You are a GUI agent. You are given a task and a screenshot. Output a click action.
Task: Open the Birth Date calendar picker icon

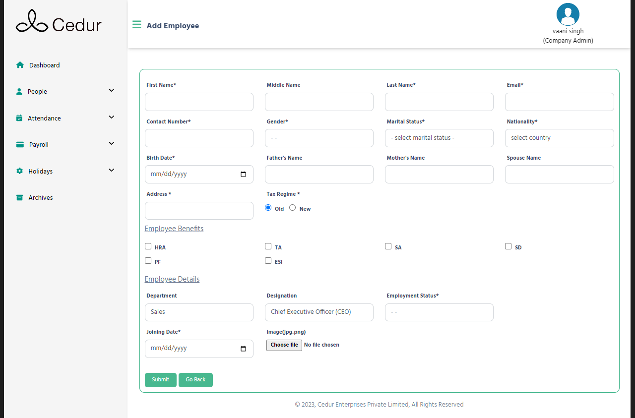click(x=243, y=174)
